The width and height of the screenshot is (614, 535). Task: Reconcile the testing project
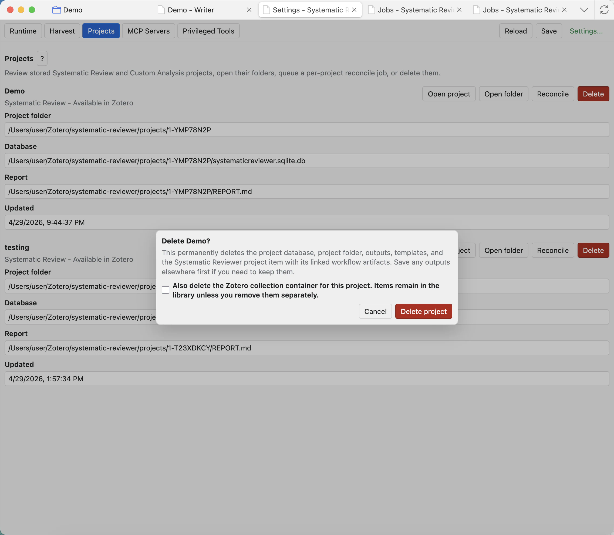pos(552,250)
